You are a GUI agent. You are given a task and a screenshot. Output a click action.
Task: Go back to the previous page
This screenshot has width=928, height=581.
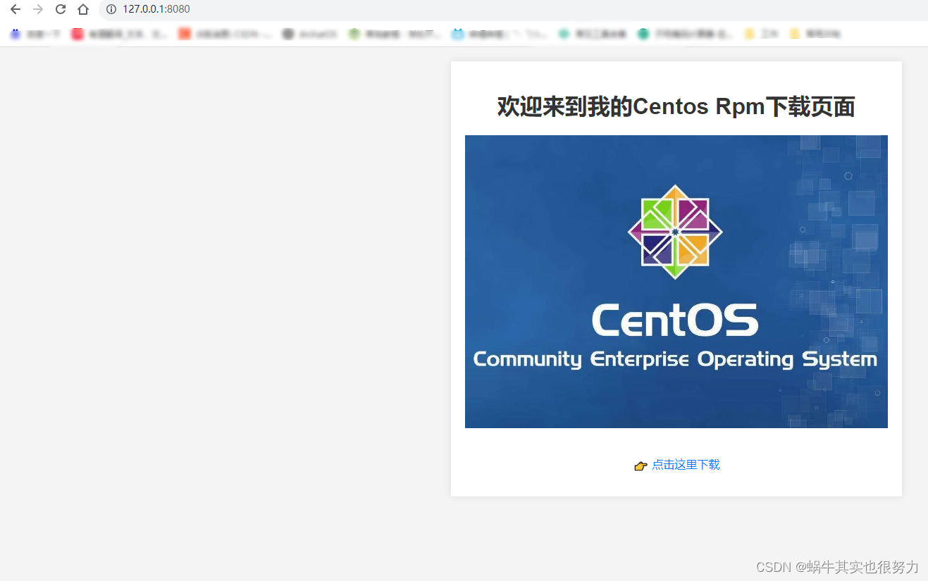(16, 9)
